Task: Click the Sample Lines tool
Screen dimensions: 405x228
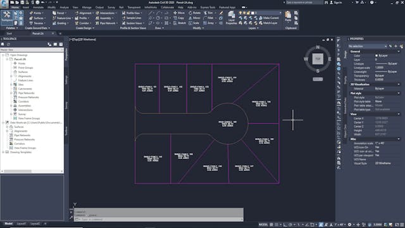Action: pos(132,18)
